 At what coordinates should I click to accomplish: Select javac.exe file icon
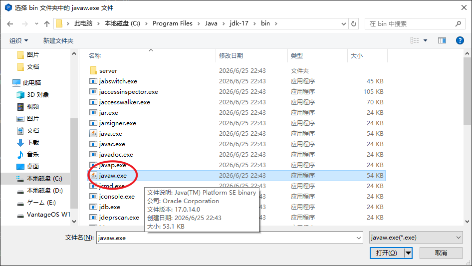(93, 144)
